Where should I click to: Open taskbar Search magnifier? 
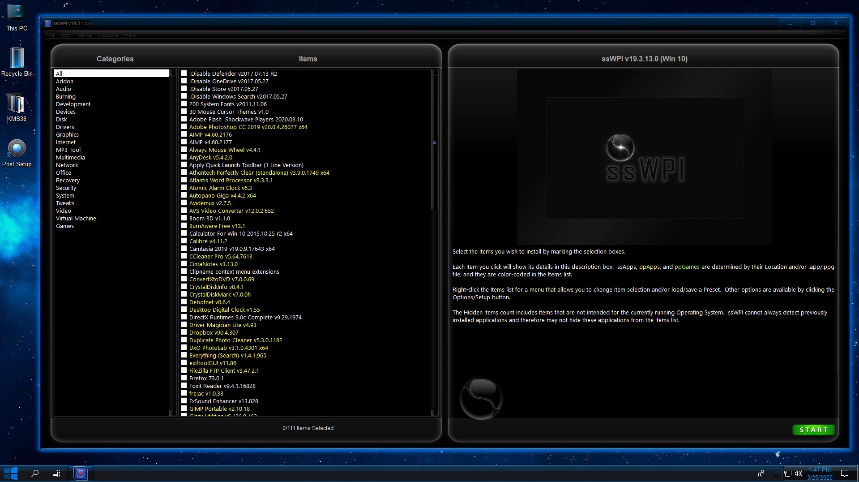click(34, 473)
